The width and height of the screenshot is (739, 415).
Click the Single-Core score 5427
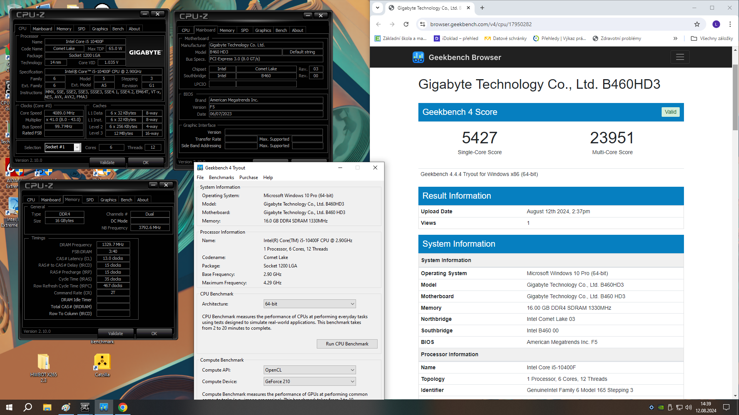click(480, 138)
